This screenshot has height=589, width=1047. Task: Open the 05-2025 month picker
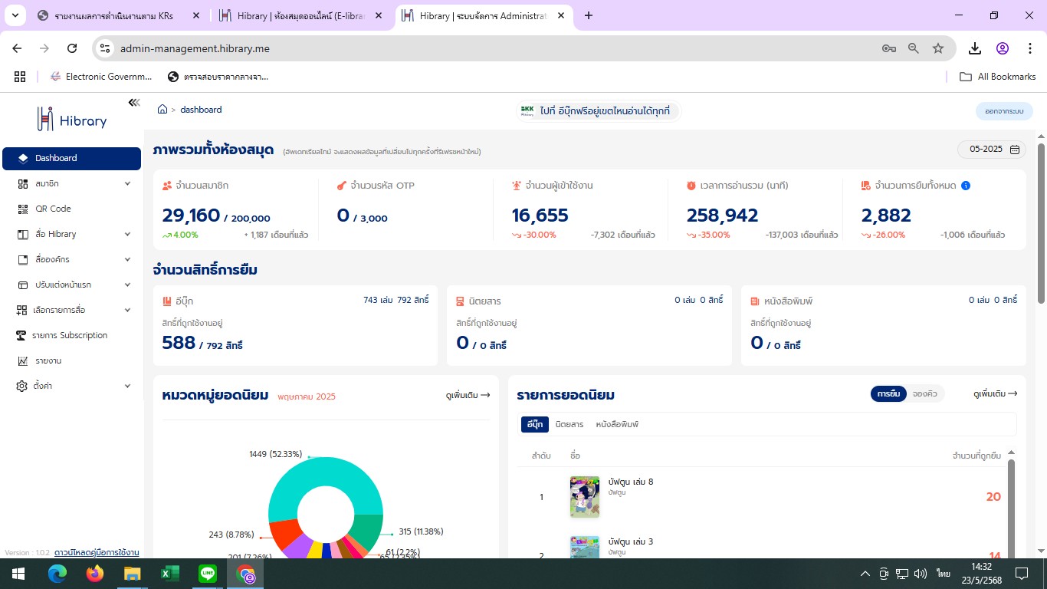(x=992, y=150)
